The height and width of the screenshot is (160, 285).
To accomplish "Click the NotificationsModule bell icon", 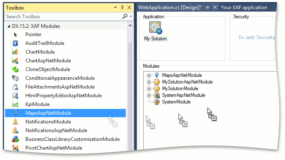I will pyautogui.click(x=15, y=122).
